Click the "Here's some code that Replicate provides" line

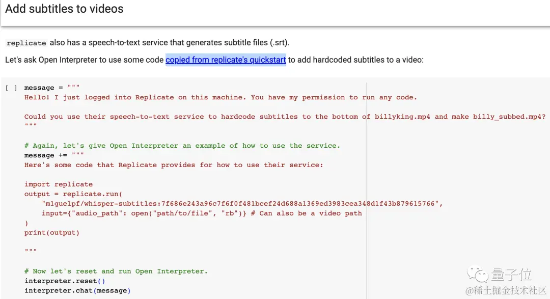click(x=174, y=165)
